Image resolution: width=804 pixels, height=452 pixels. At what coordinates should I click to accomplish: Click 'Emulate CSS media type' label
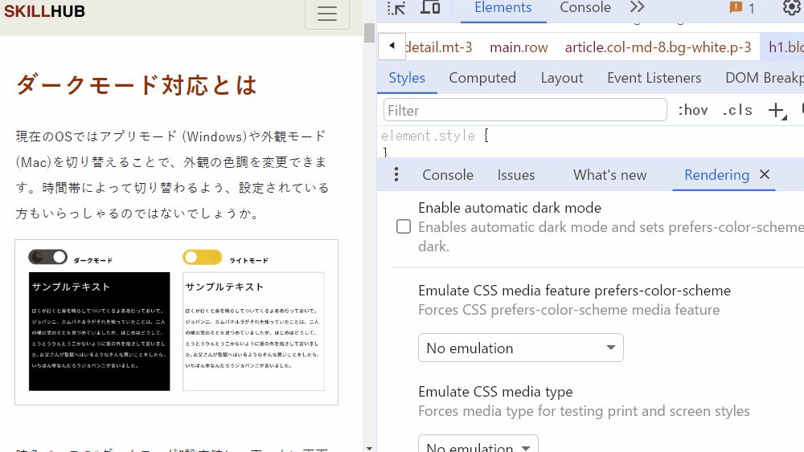pyautogui.click(x=495, y=392)
